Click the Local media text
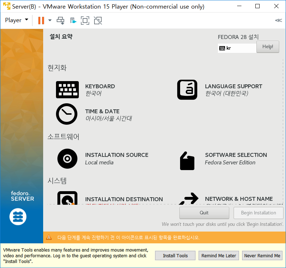The image size is (286, 268). (99, 163)
